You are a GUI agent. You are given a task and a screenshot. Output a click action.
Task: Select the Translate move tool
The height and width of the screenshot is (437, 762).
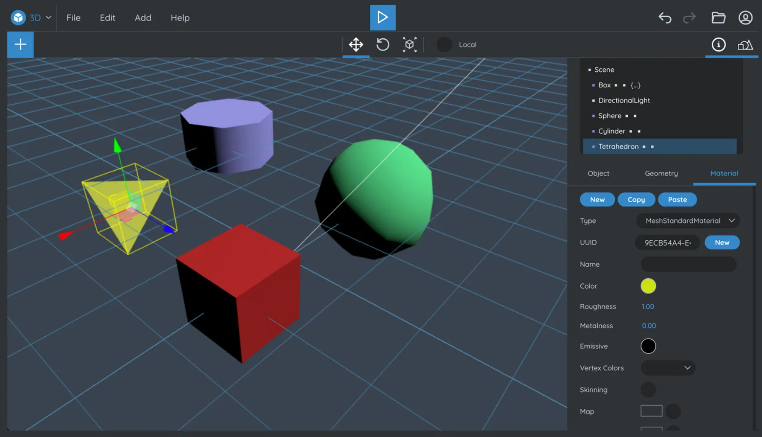(356, 44)
